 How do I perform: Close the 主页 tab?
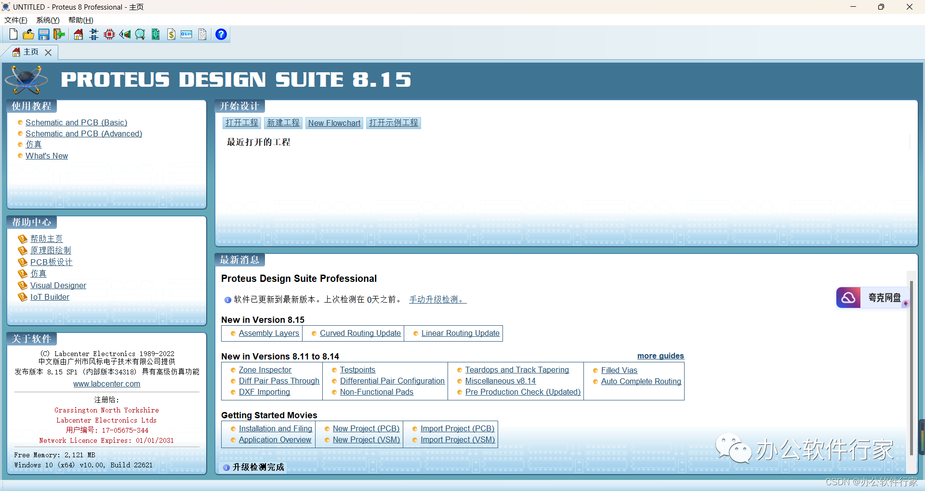click(x=48, y=53)
